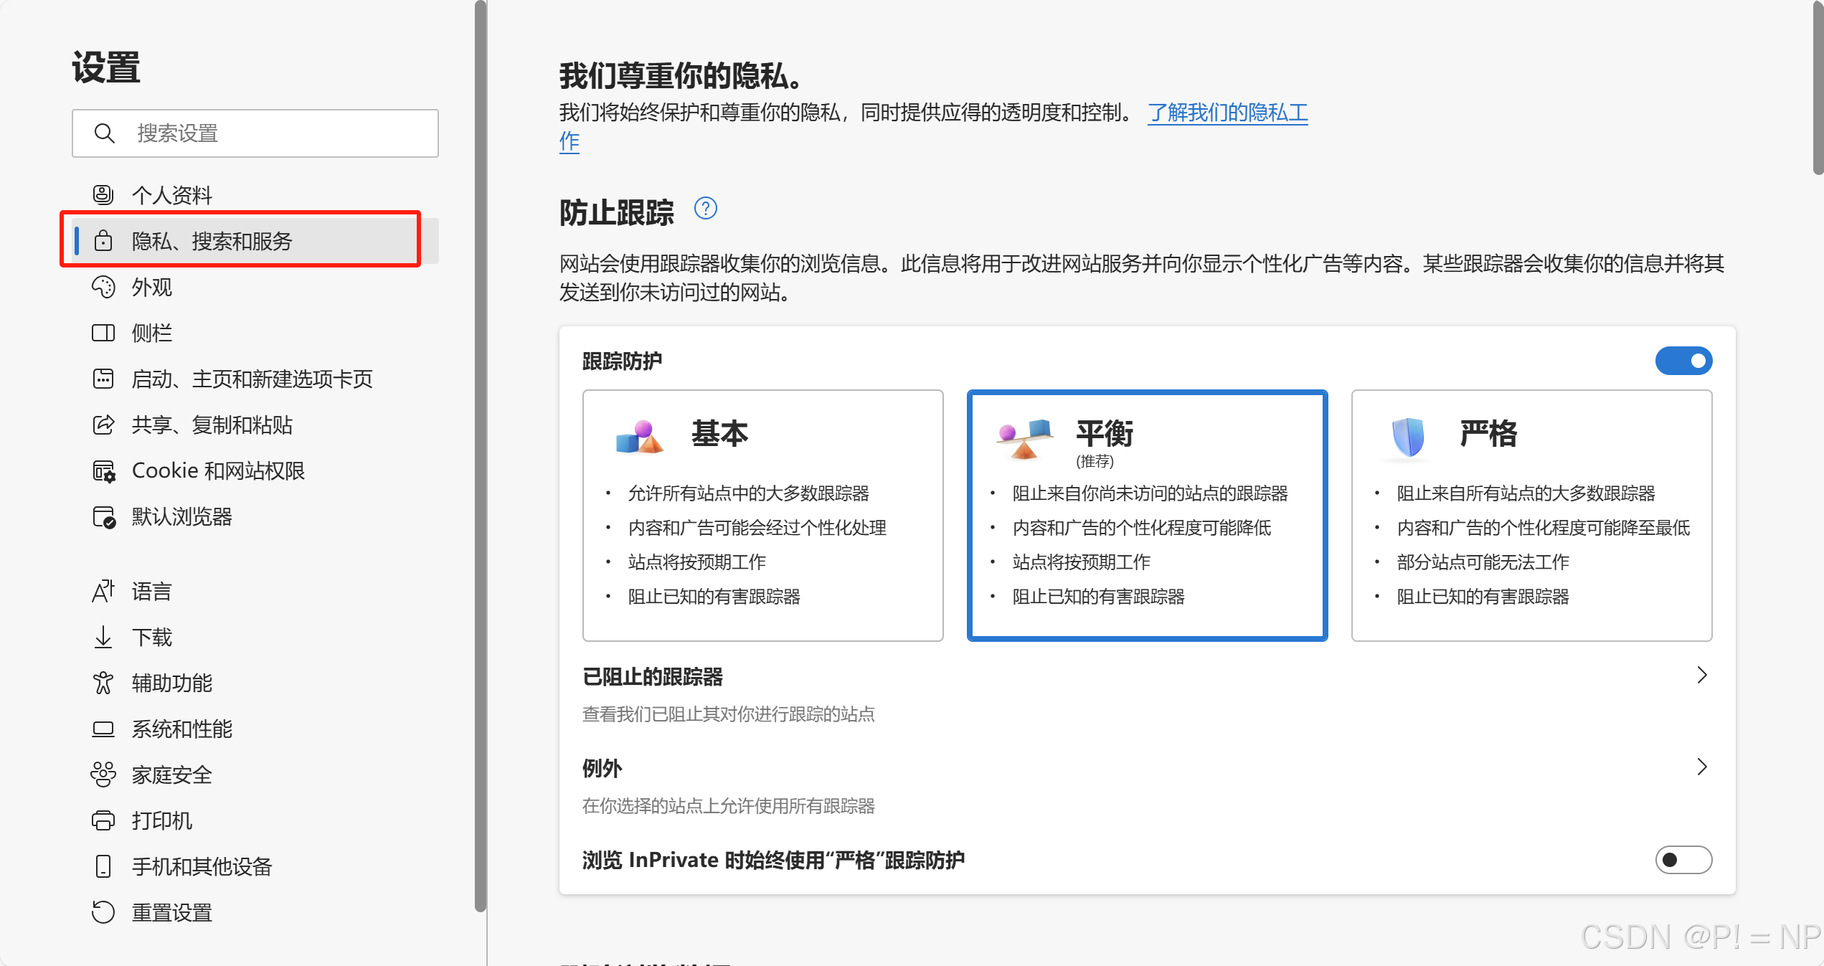Click the 侧栏 sidebar panel icon
This screenshot has width=1824, height=966.
tap(103, 333)
